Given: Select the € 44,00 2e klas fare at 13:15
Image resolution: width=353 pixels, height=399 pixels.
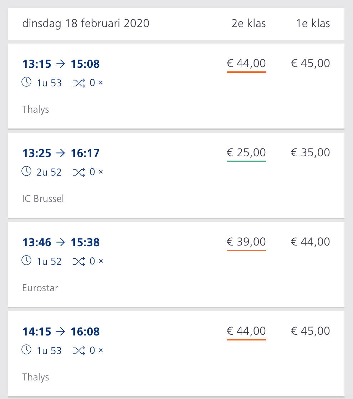Looking at the screenshot, I should point(246,64).
